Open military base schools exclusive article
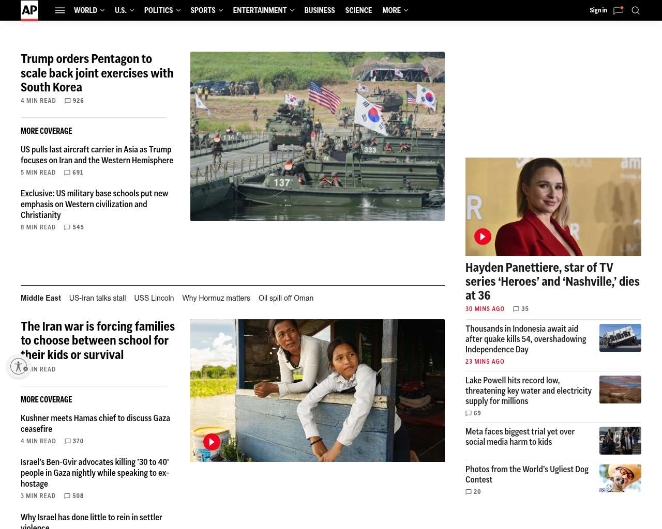The height and width of the screenshot is (529, 662). point(95,204)
